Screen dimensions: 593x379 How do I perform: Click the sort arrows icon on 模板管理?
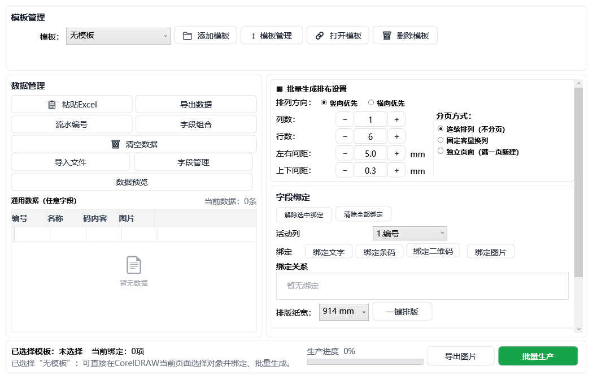tap(253, 36)
